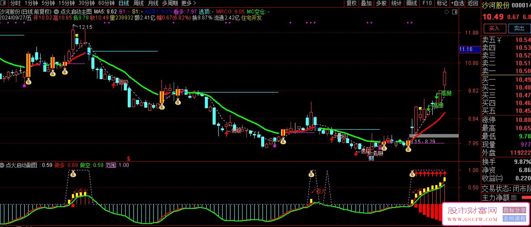Click the 卖一 price 10.50
The image size is (531, 227).
(x=523, y=71)
